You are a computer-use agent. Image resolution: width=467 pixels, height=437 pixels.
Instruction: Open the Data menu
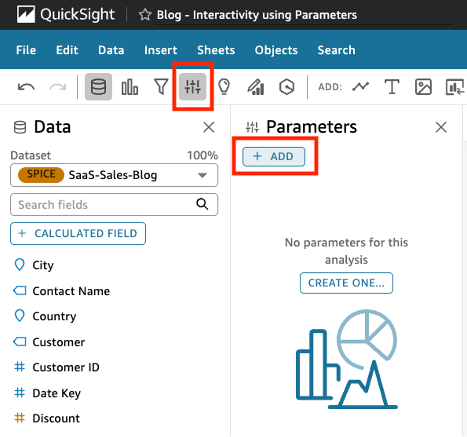tap(111, 50)
